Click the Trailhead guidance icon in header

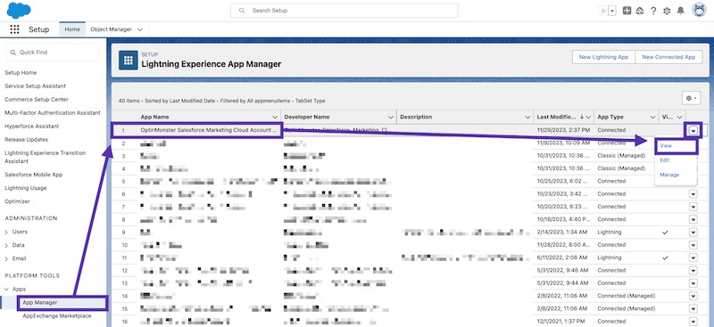point(640,11)
